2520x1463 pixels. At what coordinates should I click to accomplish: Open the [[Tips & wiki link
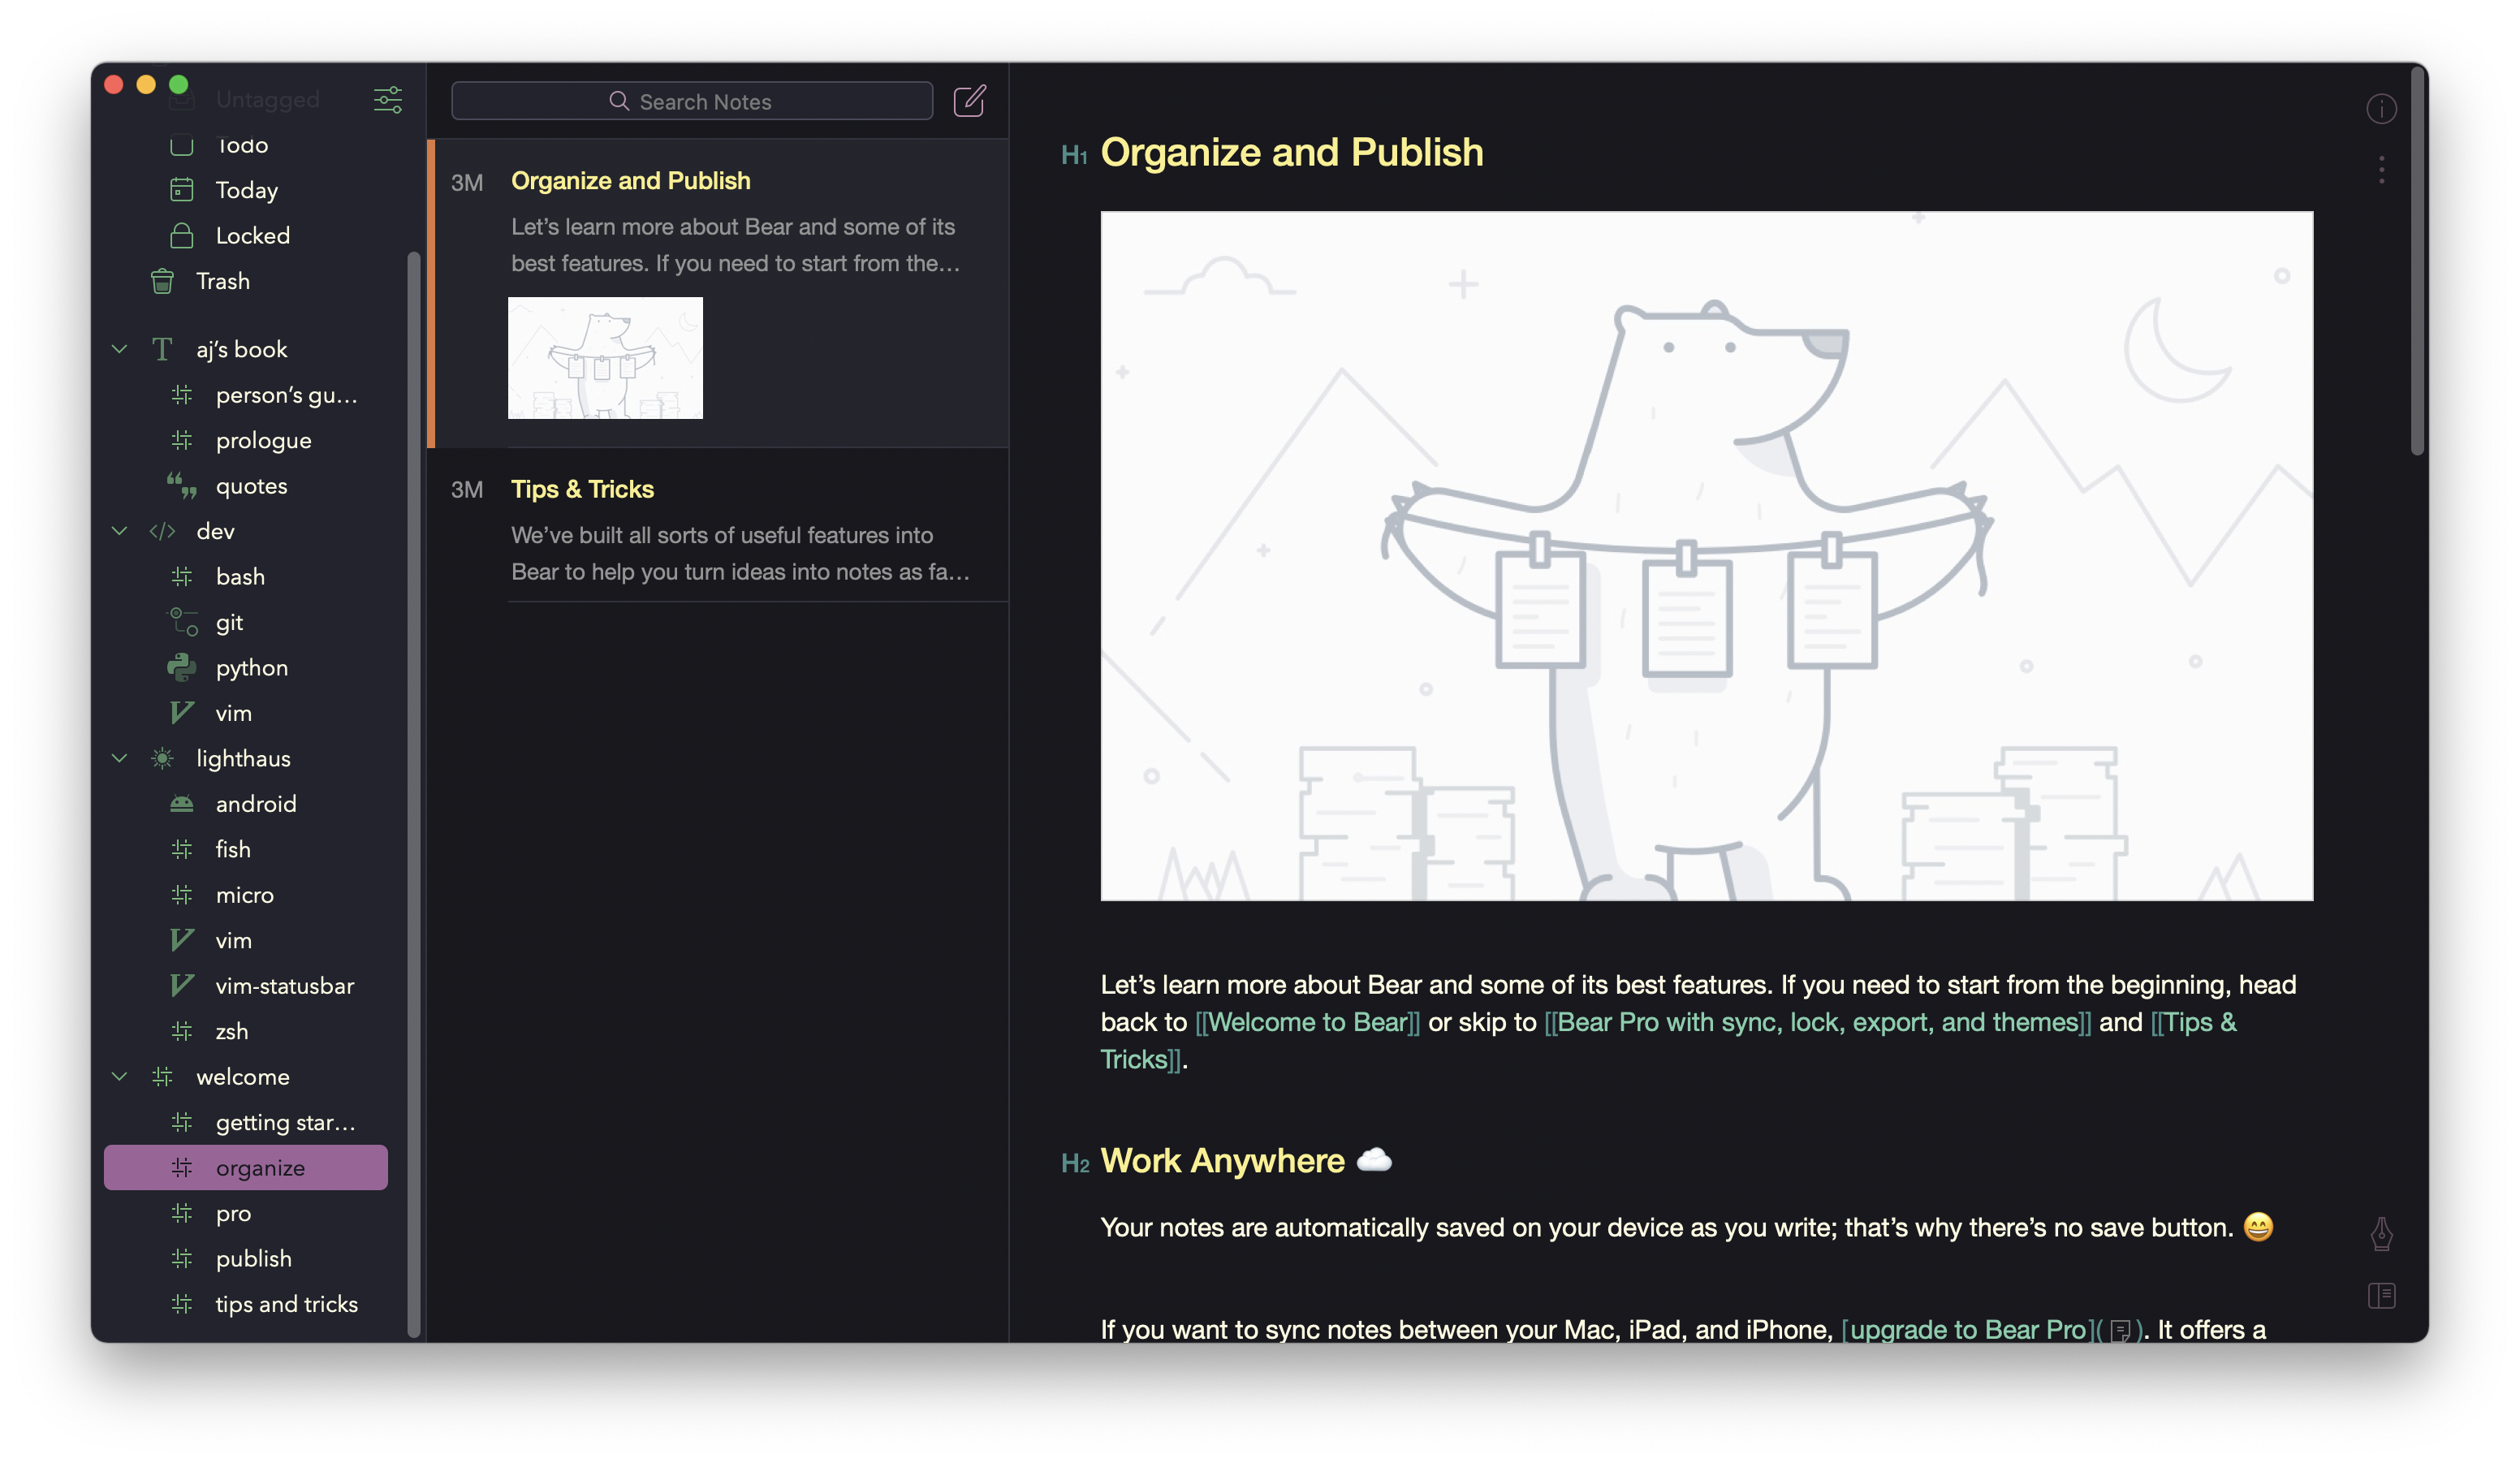[x=2193, y=1022]
